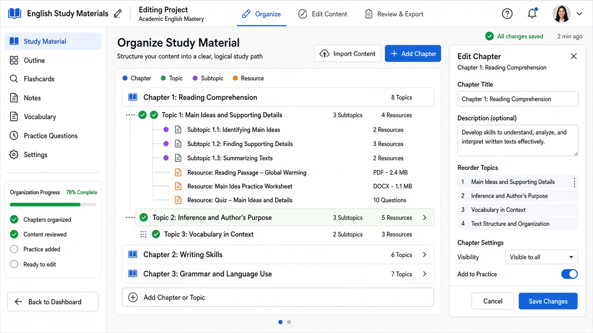
Task: Click the Add Chapter button
Action: (x=413, y=54)
